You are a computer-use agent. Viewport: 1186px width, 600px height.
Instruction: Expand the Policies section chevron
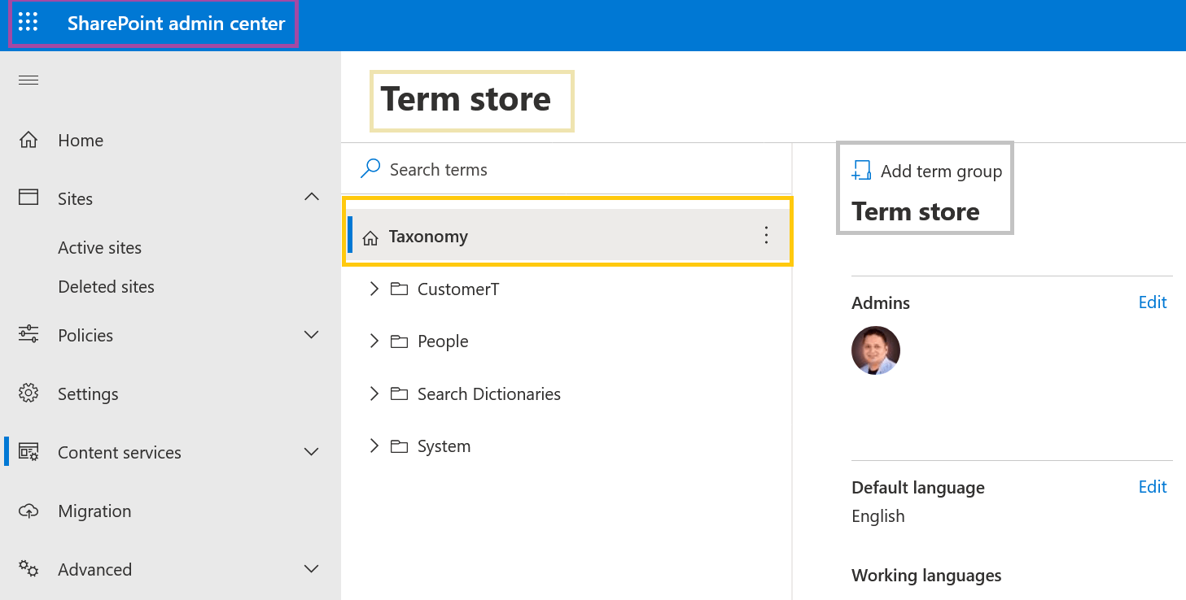point(311,335)
